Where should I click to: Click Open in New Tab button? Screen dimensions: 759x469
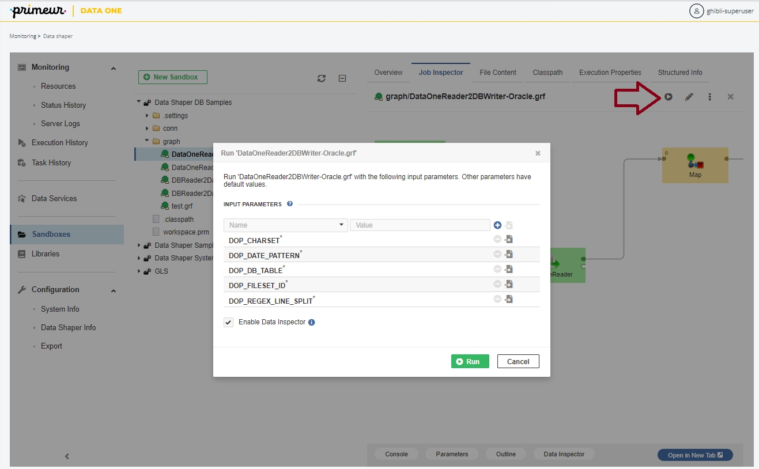point(695,455)
